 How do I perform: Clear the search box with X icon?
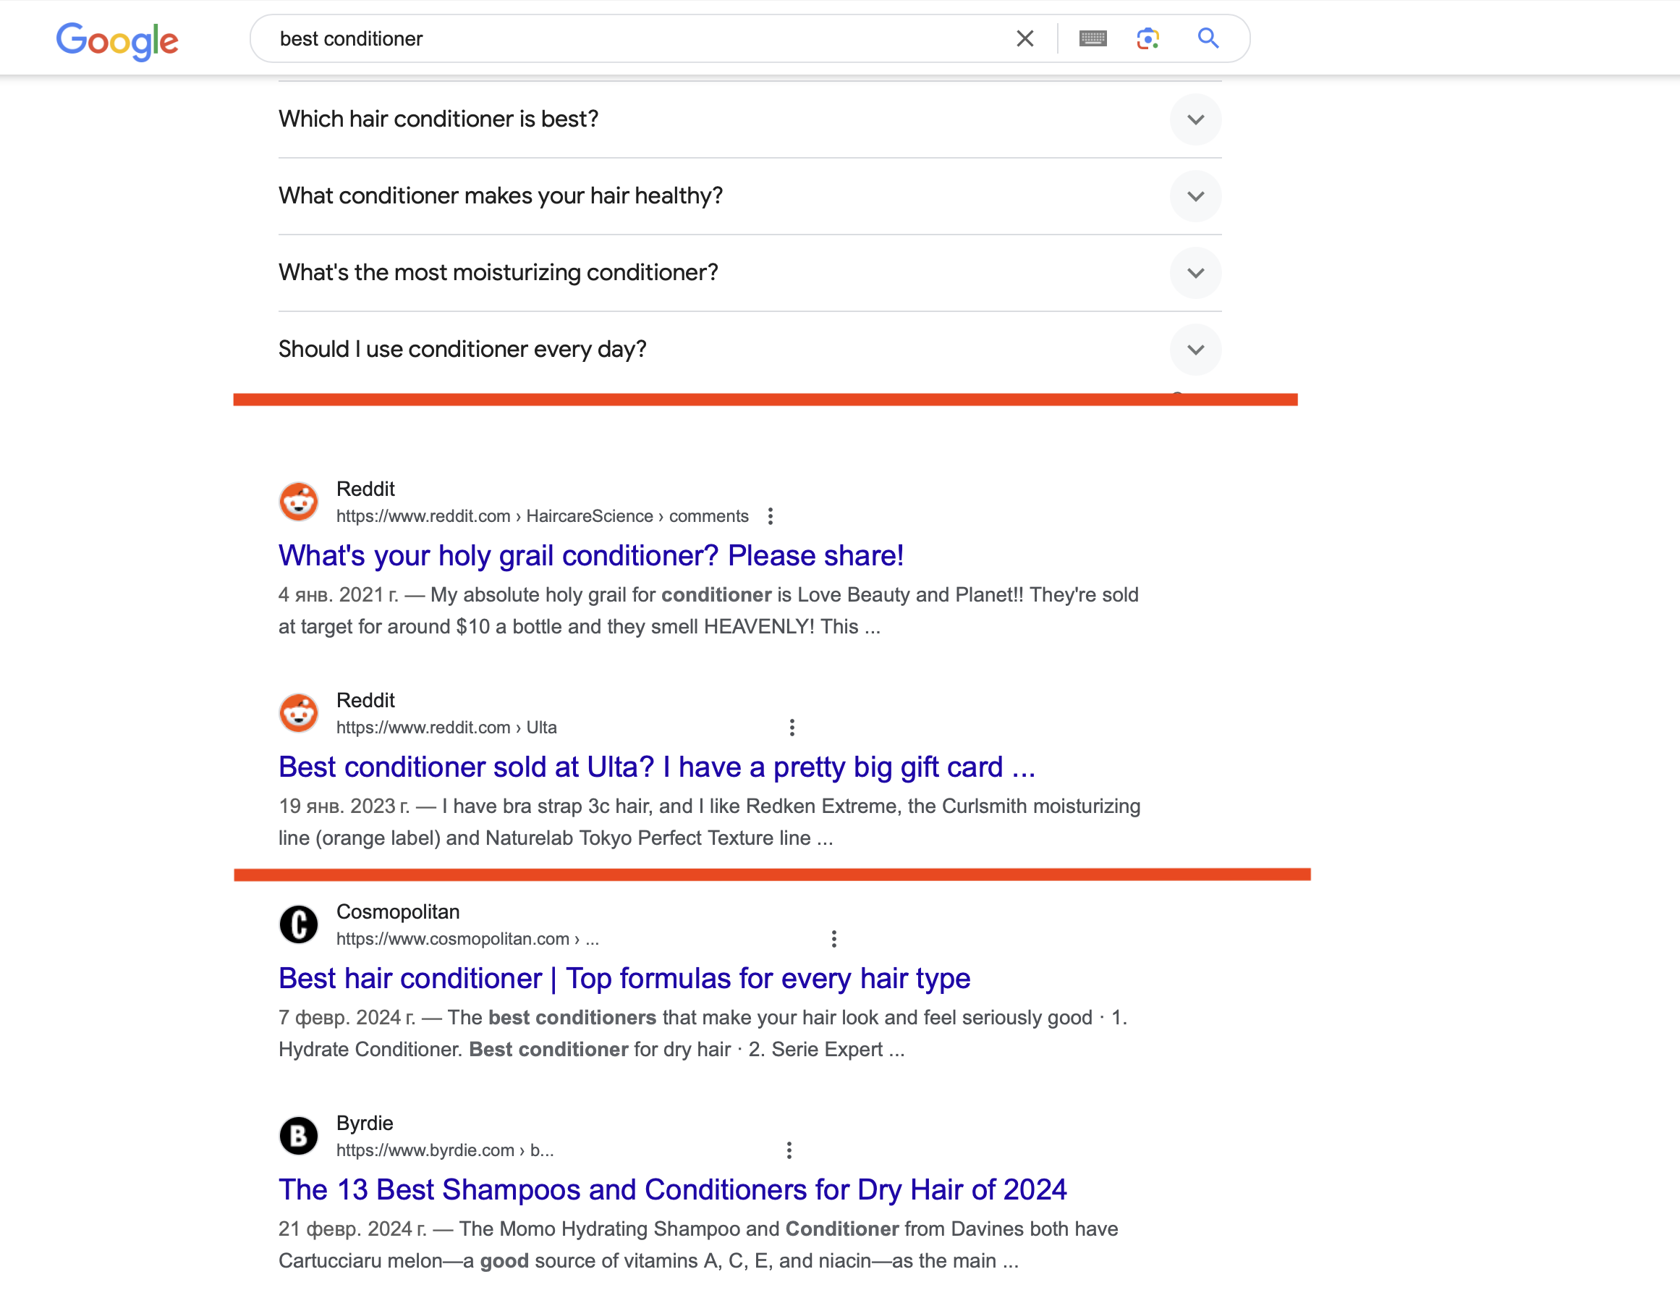tap(1024, 38)
